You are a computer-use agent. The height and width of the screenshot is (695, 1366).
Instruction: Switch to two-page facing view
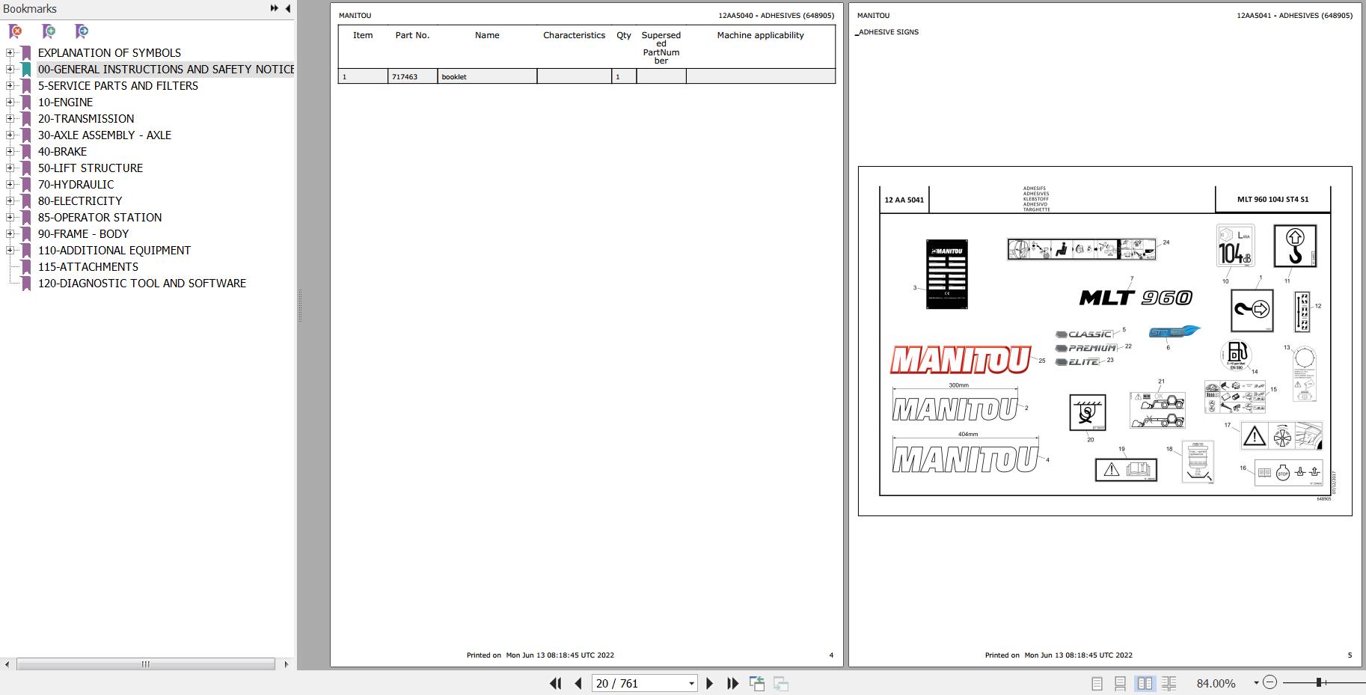pos(1145,683)
